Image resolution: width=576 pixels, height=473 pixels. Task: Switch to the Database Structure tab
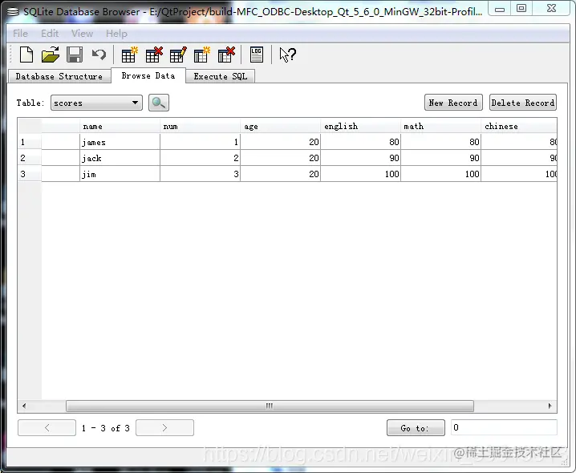59,76
